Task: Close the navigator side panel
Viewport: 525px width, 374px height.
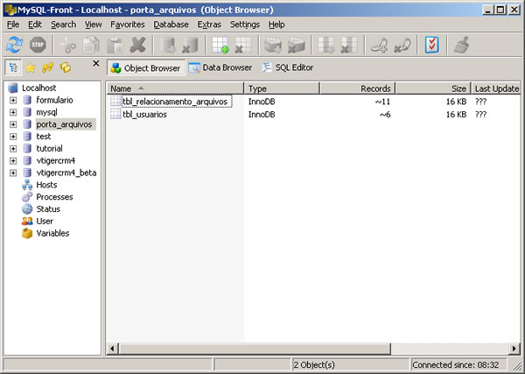Action: tap(95, 63)
